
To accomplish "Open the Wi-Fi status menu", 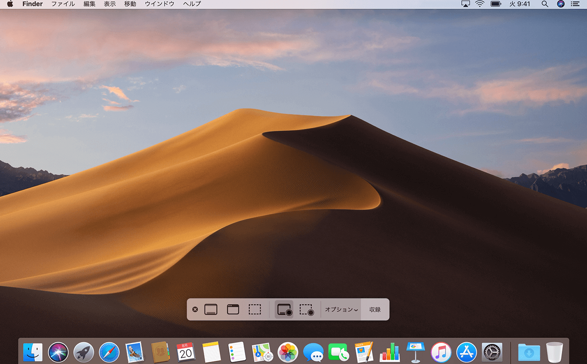I will click(x=479, y=4).
